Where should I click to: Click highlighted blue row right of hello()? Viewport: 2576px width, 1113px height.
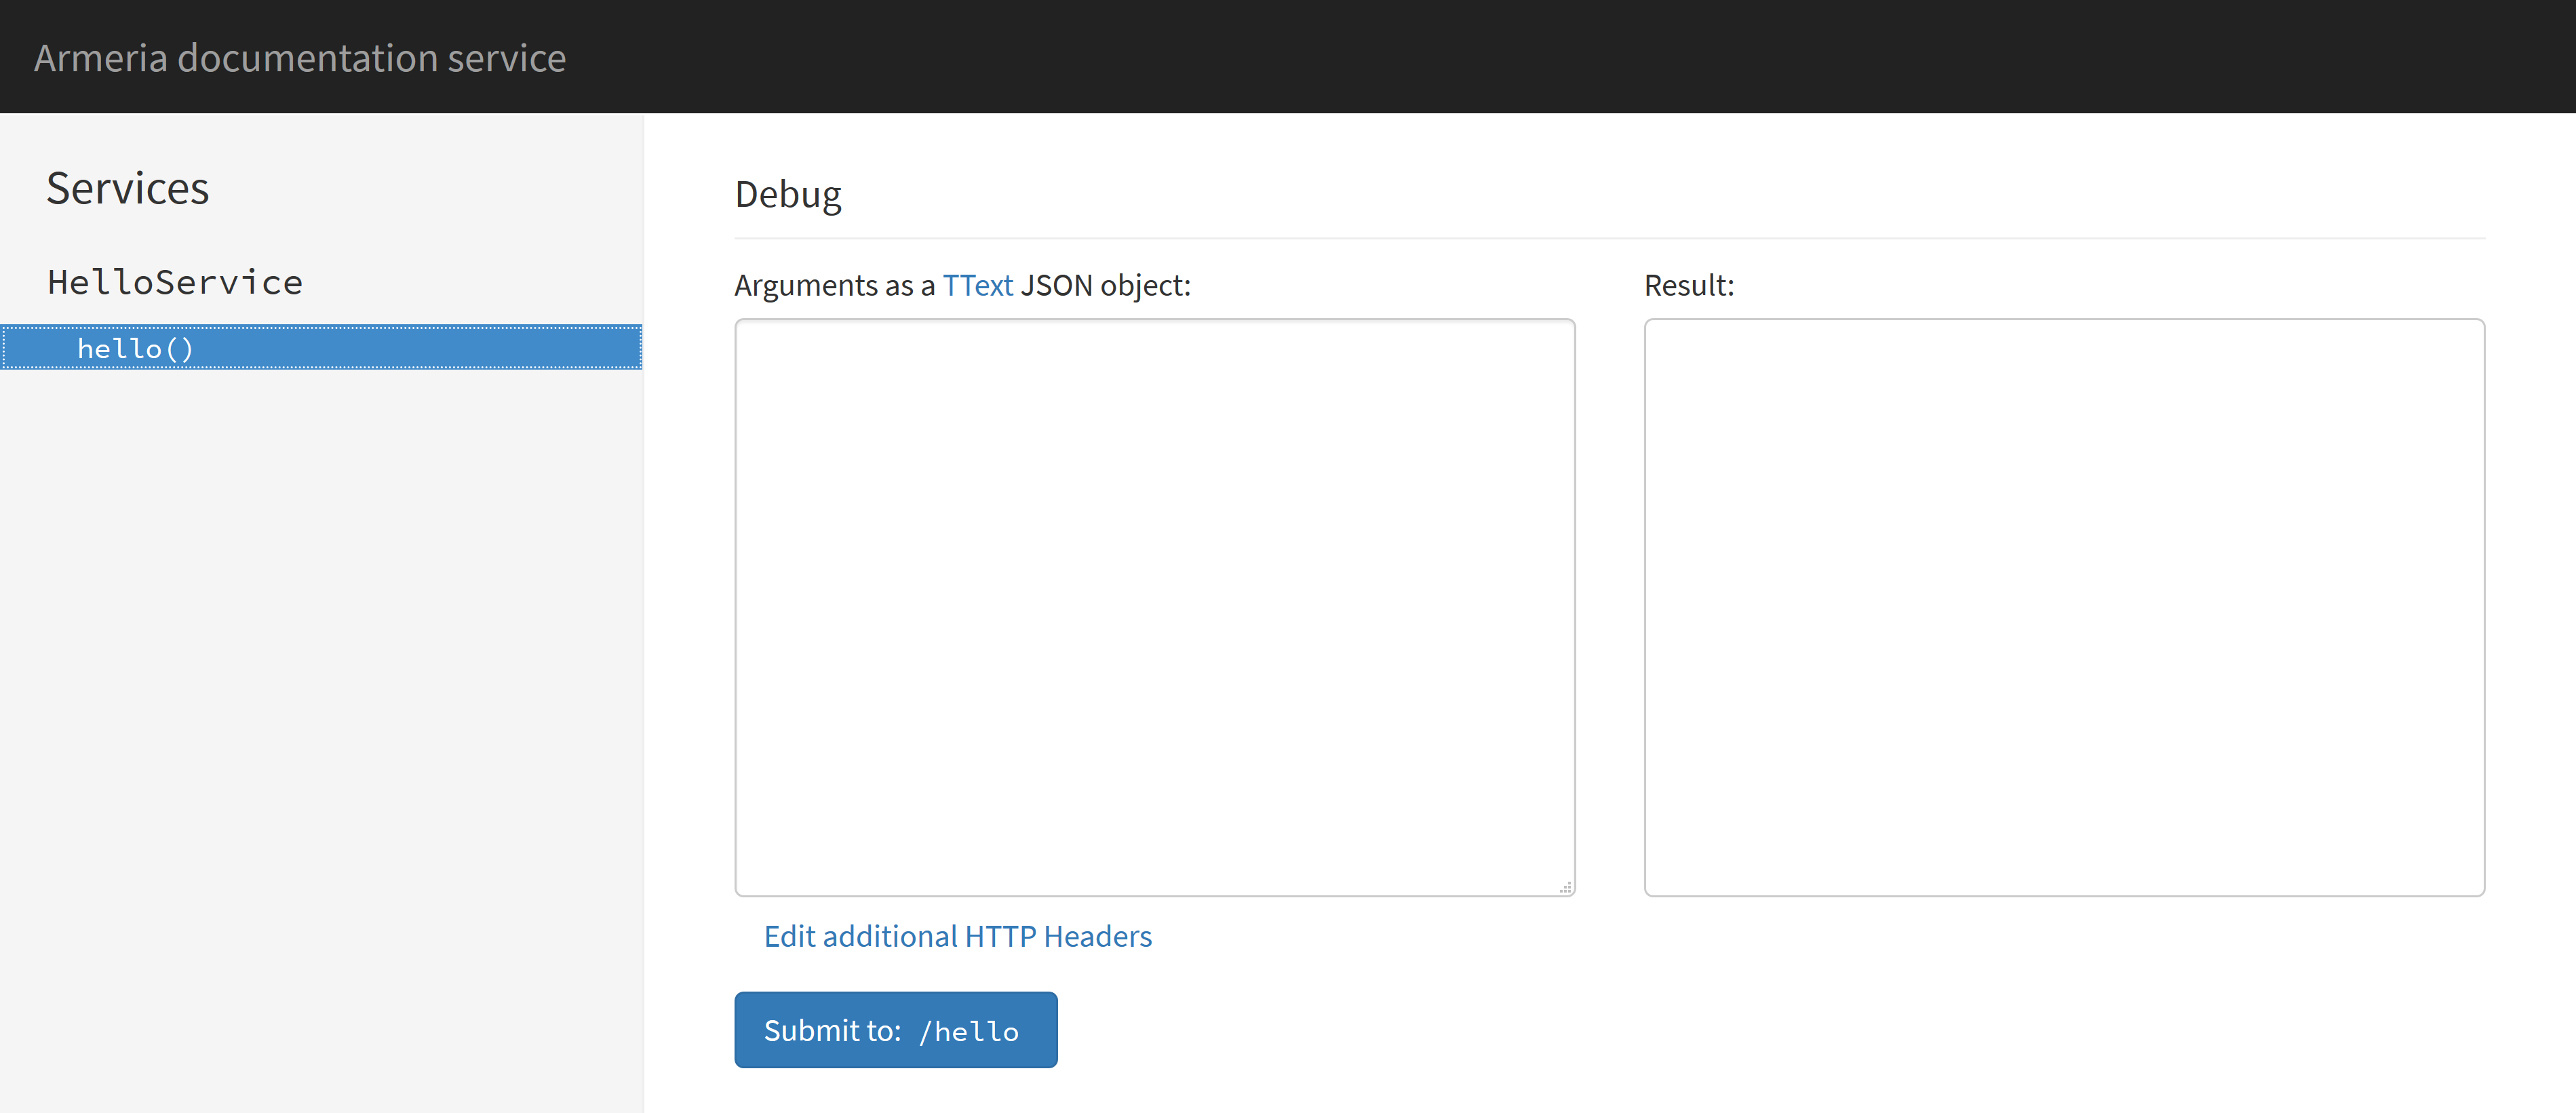[x=420, y=348]
